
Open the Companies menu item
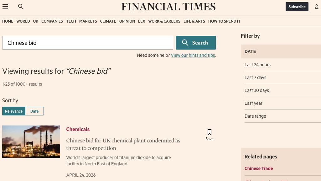click(x=52, y=21)
